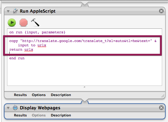This screenshot has width=168, height=122.
Task: Collapse the Display Webpages action
Action: click(x=8, y=108)
